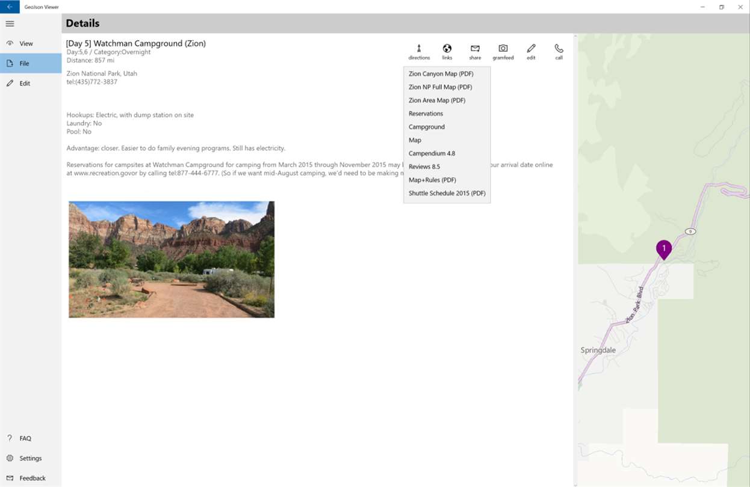The width and height of the screenshot is (750, 487).
Task: Select Reviews 8.5 entry
Action: pyautogui.click(x=447, y=167)
